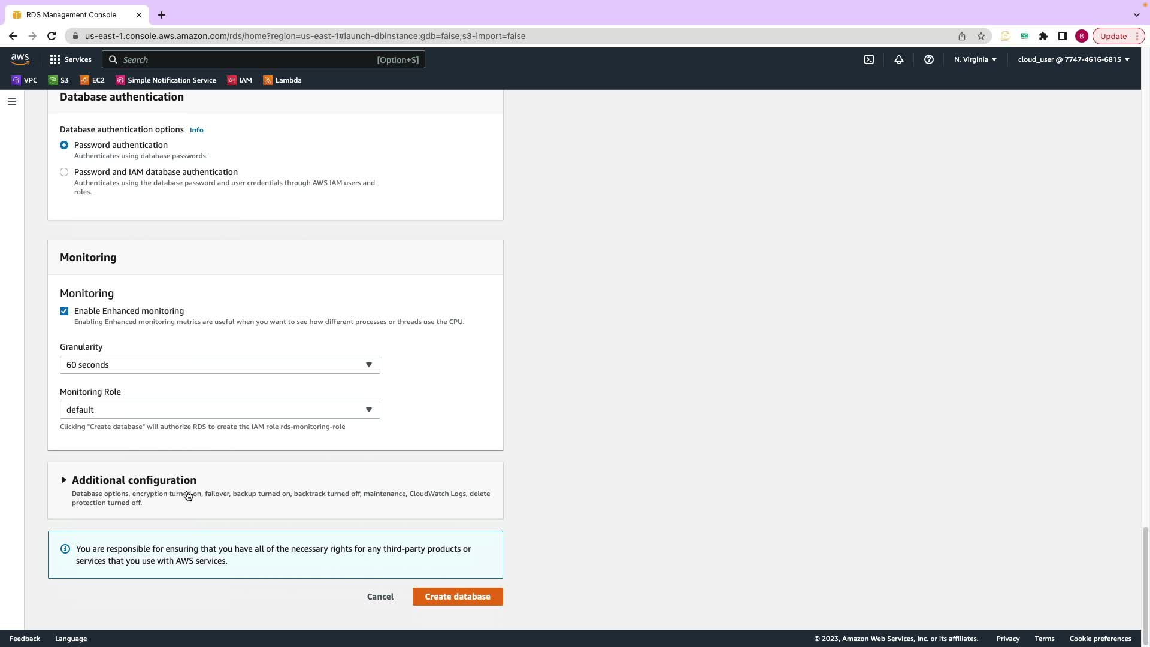Click the notifications bell icon
Image resolution: width=1150 pixels, height=647 pixels.
[x=898, y=59]
